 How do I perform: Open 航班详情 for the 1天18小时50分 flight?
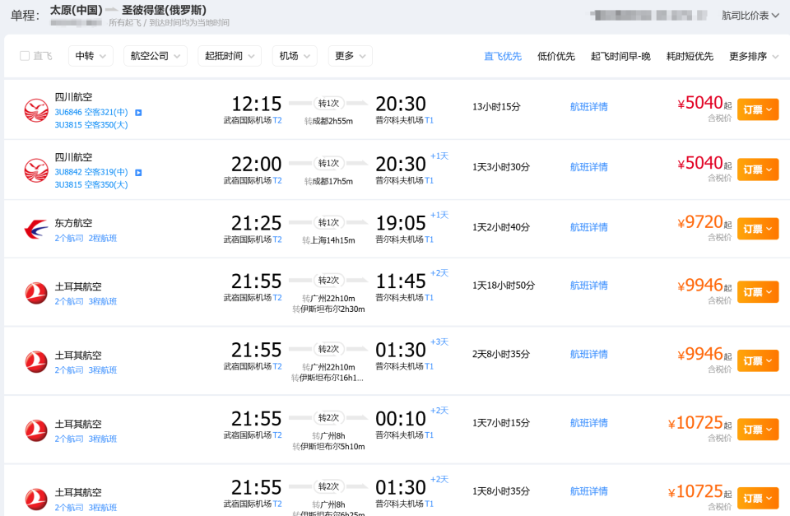click(589, 286)
